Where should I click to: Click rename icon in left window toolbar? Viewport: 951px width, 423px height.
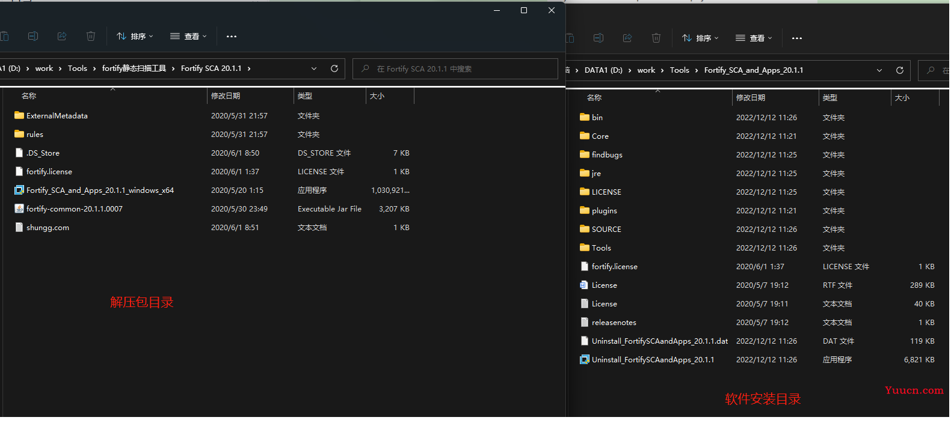(33, 36)
